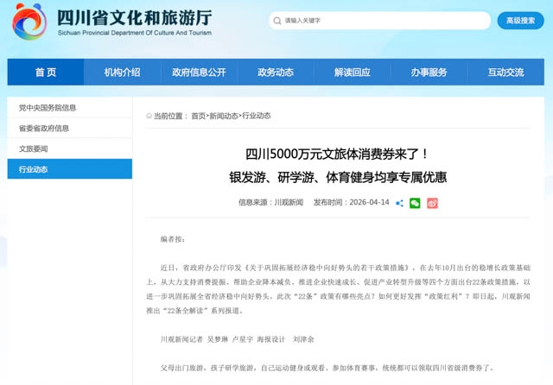Click the magnifier icon in search box
553x385 pixels.
(x=276, y=21)
